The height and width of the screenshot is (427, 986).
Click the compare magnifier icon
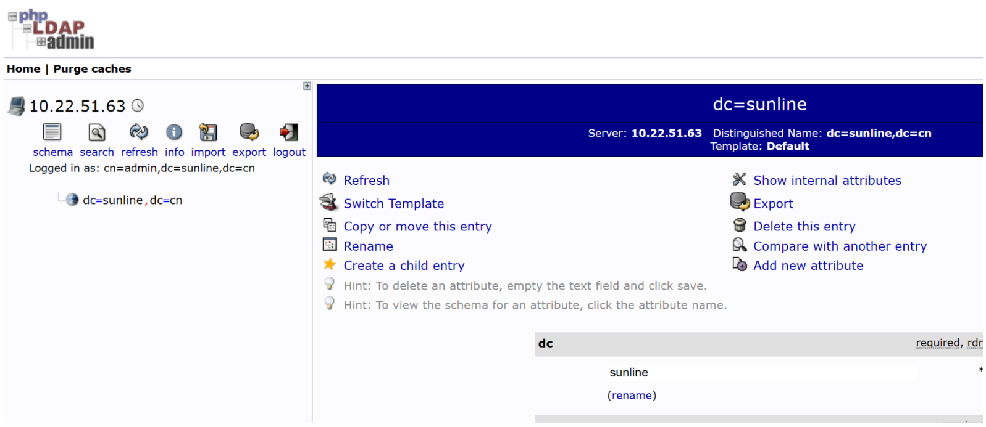[x=740, y=245]
